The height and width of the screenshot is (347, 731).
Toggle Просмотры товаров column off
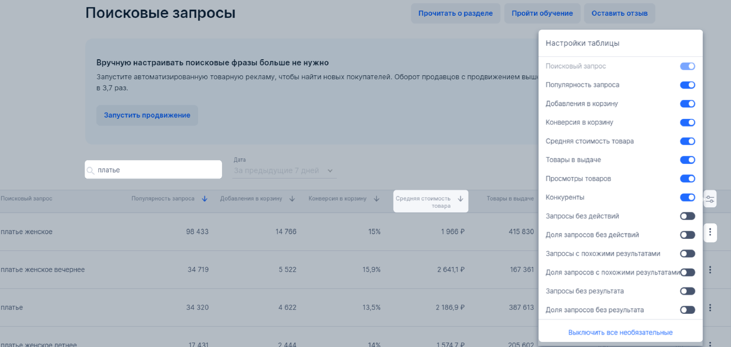click(x=687, y=179)
